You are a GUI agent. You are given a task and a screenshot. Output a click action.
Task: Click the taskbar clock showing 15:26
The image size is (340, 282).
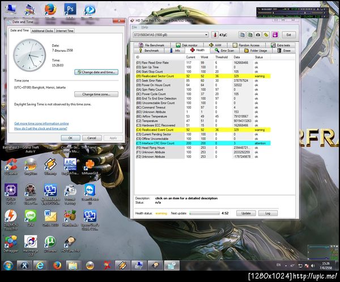pyautogui.click(x=325, y=266)
